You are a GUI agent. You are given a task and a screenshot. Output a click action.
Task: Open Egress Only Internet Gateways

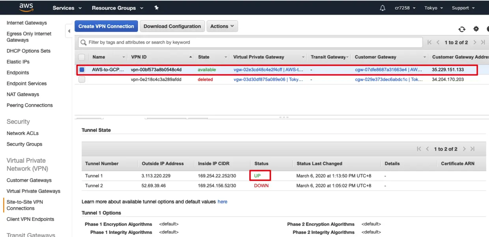[x=29, y=37]
